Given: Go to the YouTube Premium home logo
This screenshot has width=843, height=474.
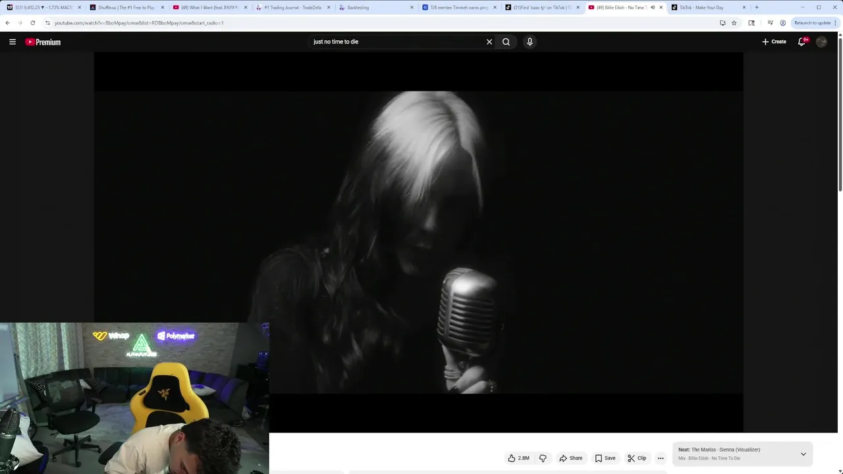Looking at the screenshot, I should click(x=43, y=41).
